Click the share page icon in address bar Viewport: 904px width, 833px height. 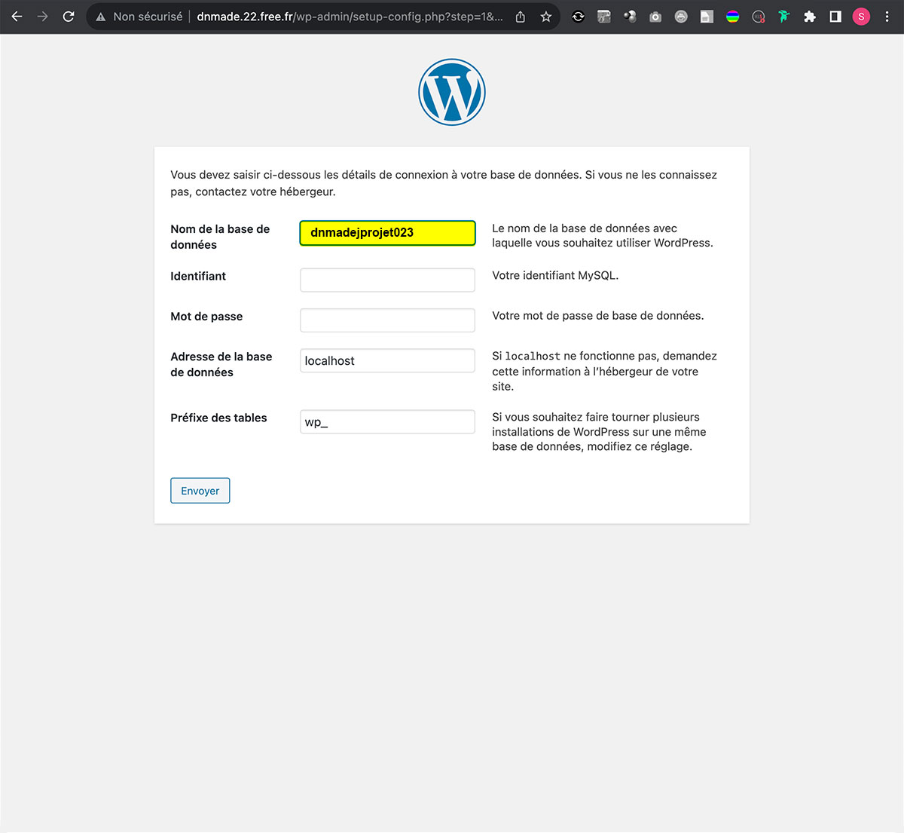[x=521, y=17]
